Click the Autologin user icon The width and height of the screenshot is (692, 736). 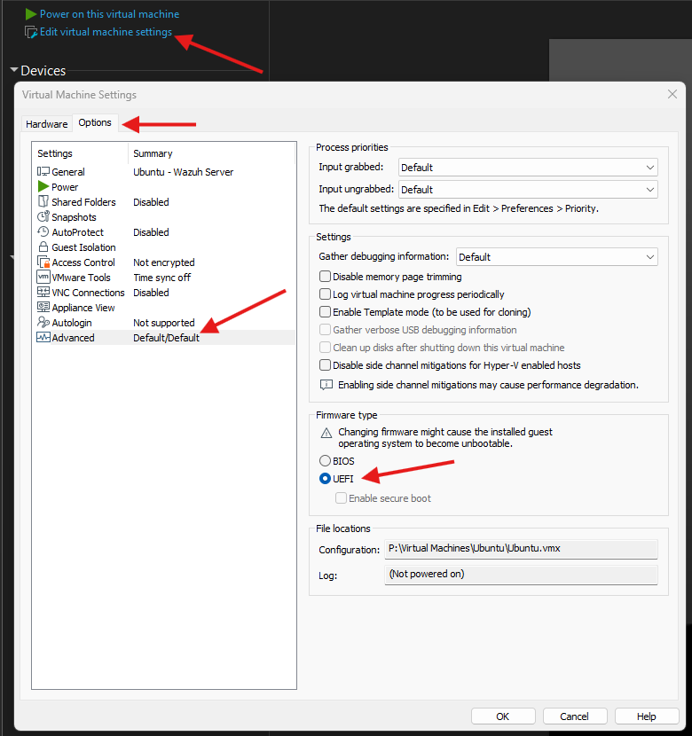tap(43, 322)
